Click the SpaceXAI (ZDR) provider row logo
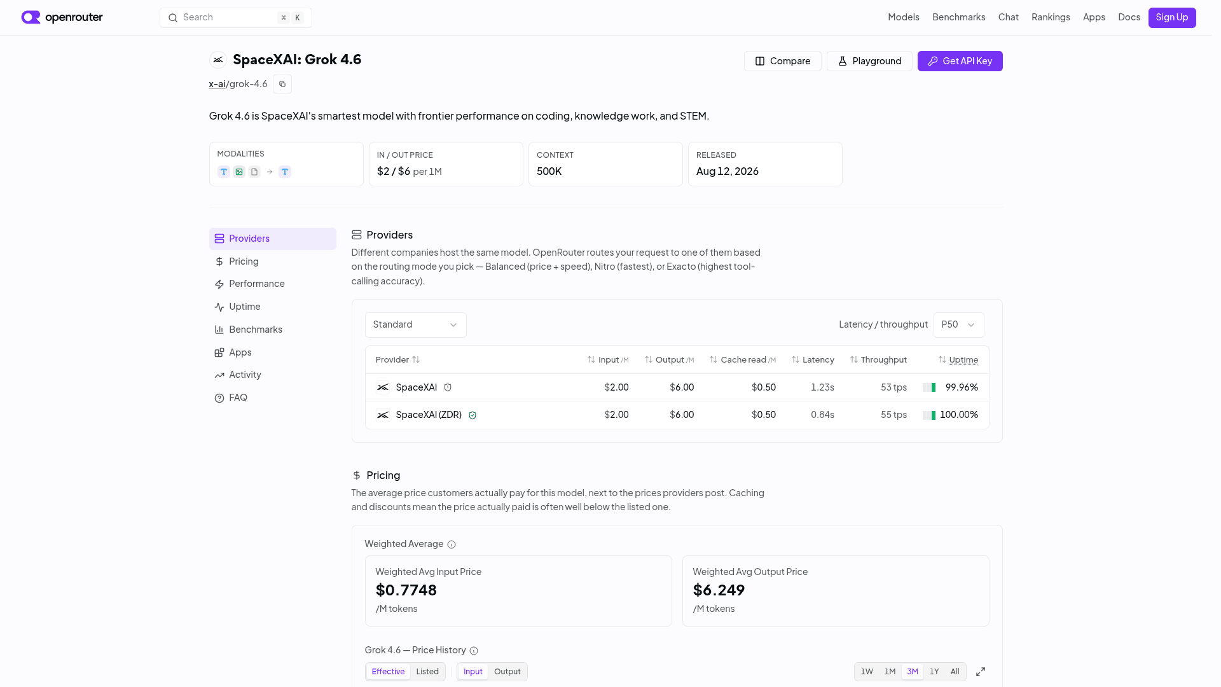 point(383,415)
